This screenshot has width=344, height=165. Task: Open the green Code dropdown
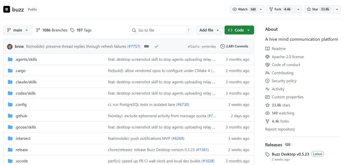click(239, 30)
